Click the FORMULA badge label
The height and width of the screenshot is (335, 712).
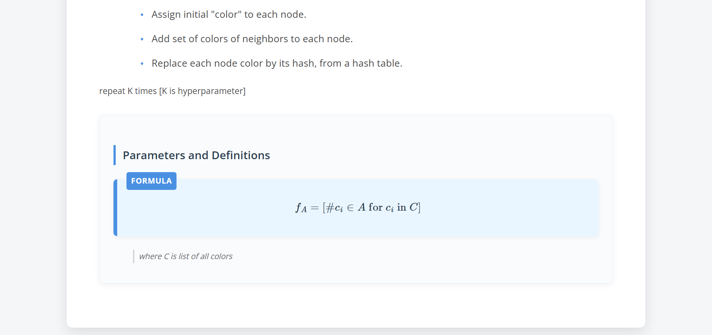point(151,181)
